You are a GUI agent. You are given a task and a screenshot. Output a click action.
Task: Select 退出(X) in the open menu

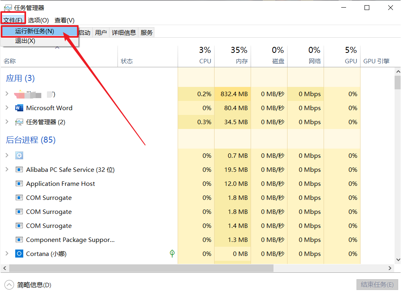point(25,41)
